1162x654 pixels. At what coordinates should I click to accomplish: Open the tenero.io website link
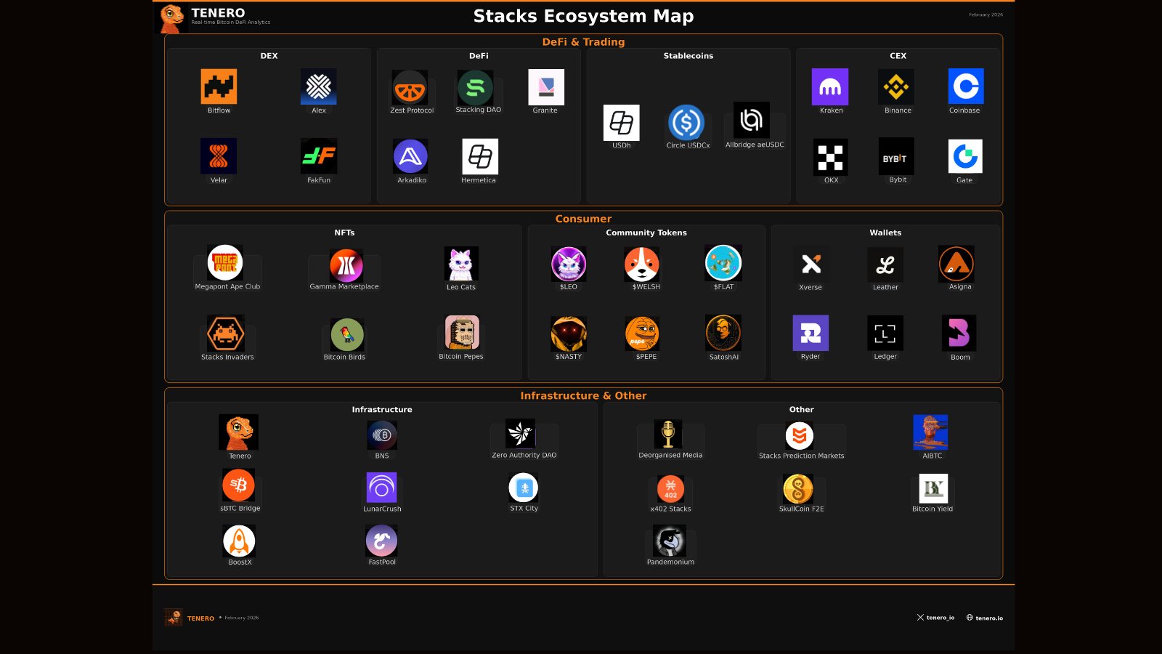pyautogui.click(x=985, y=618)
